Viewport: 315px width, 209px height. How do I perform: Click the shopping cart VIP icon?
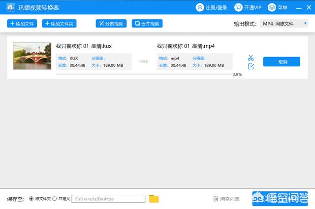[238, 8]
